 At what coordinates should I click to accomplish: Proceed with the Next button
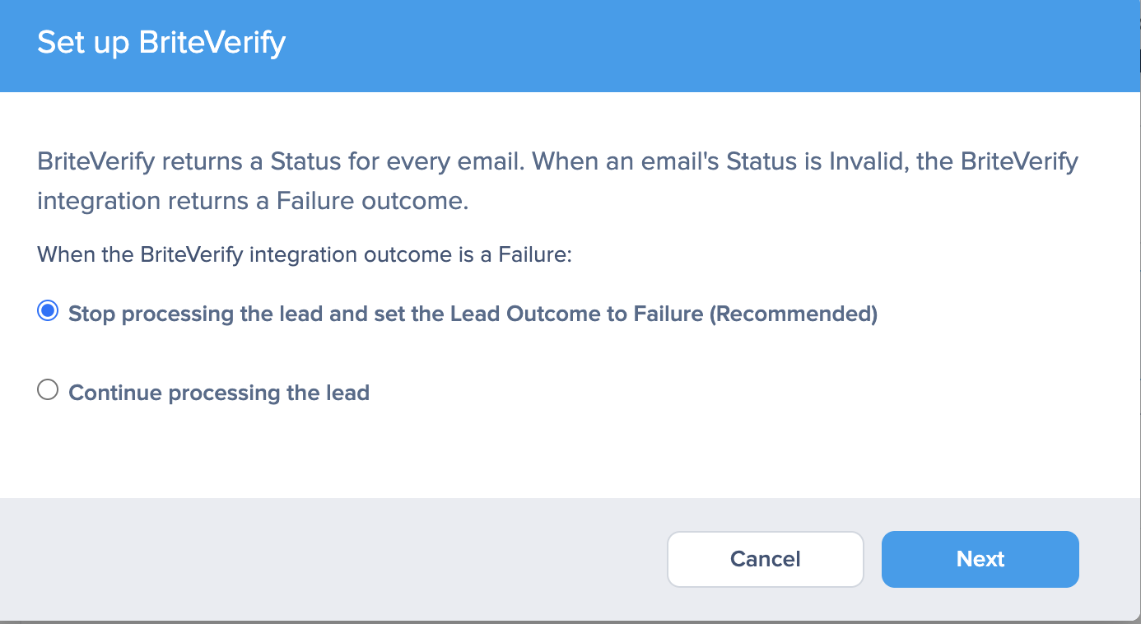pyautogui.click(x=980, y=559)
